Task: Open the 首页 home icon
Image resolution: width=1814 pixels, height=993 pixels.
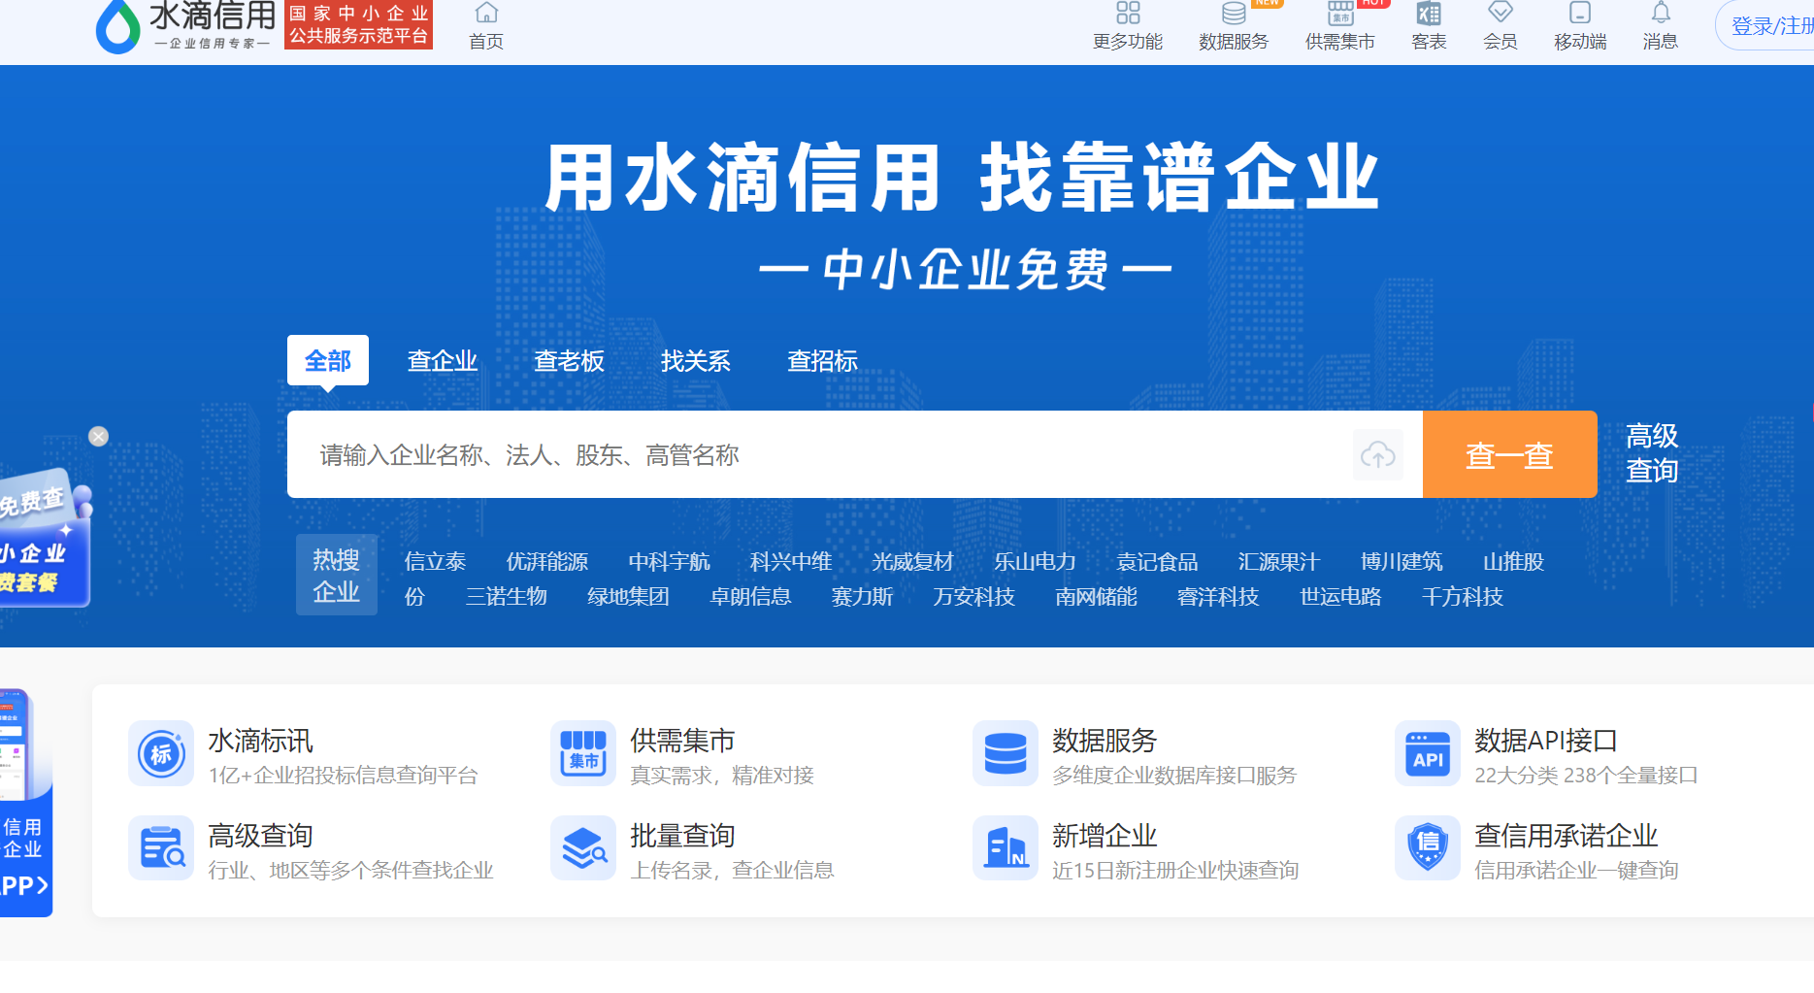Action: click(x=484, y=24)
